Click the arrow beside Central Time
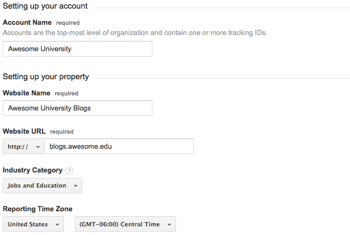This screenshot has width=350, height=235. click(170, 225)
